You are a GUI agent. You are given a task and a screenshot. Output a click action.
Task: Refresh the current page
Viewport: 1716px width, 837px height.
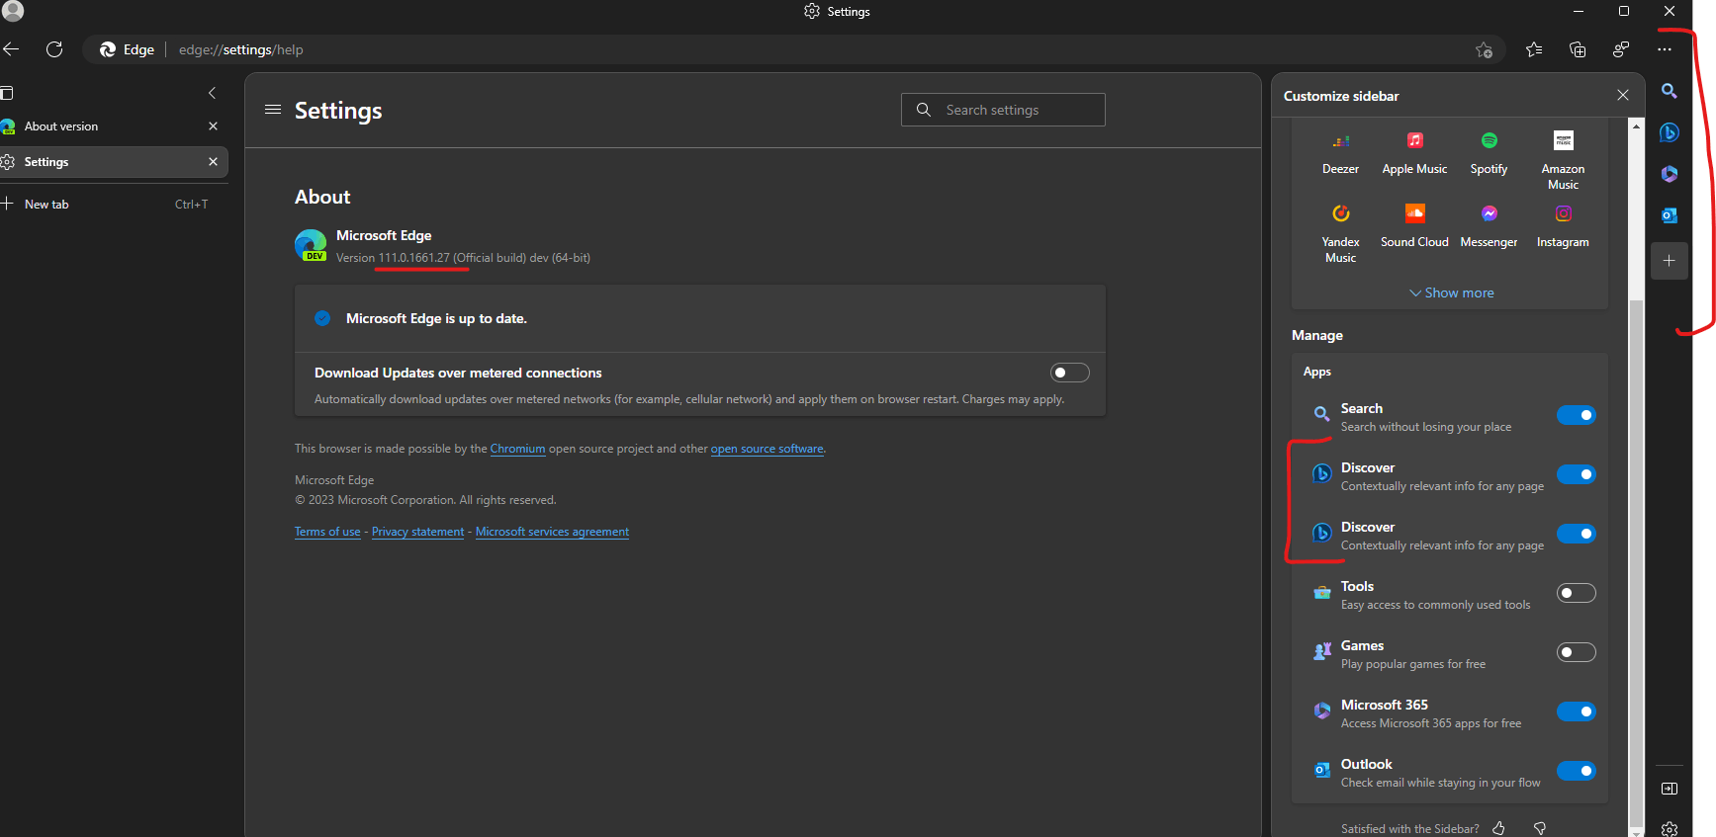[54, 49]
